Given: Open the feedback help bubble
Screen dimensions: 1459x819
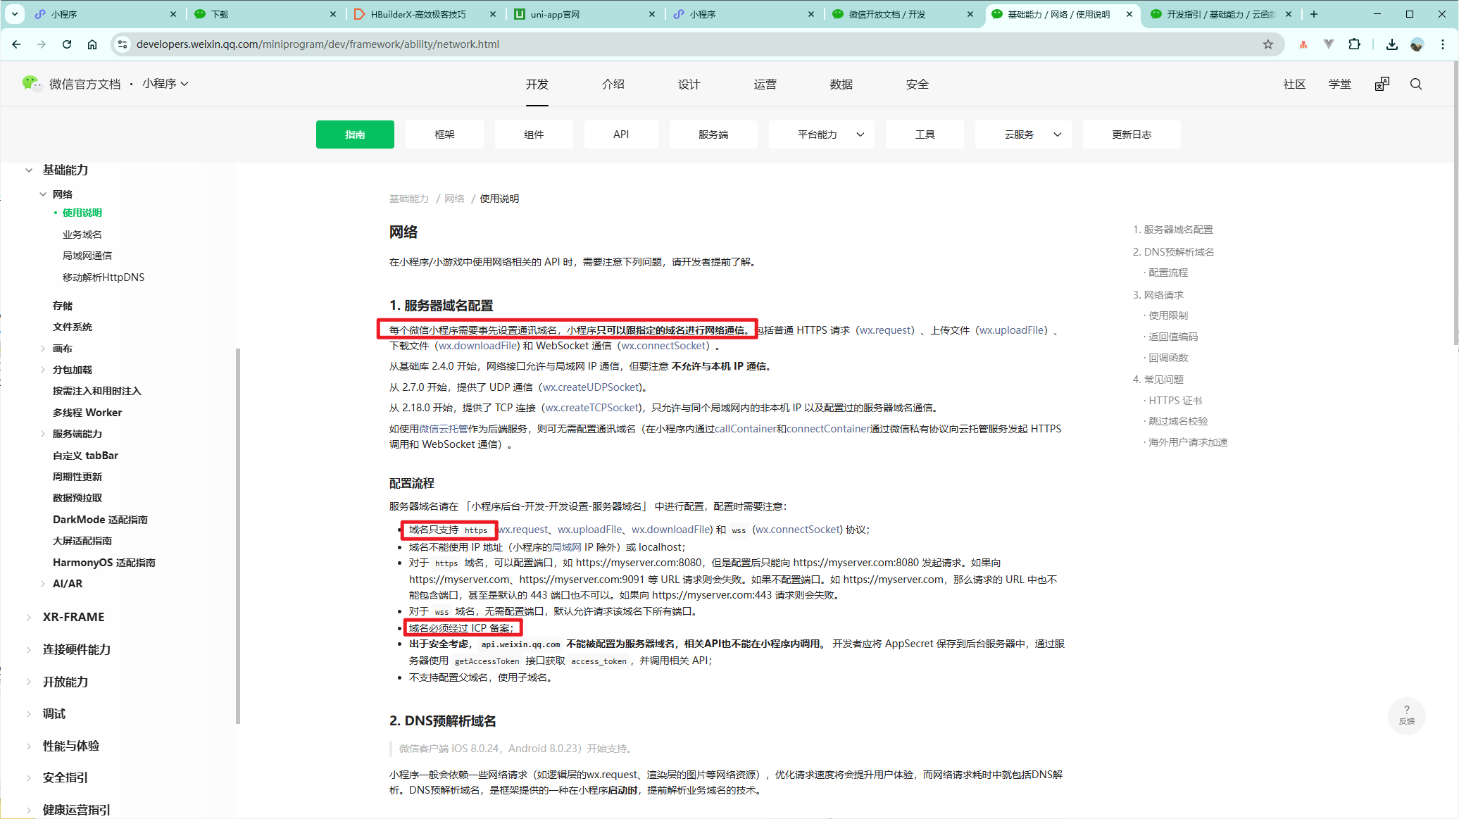Looking at the screenshot, I should (x=1406, y=715).
